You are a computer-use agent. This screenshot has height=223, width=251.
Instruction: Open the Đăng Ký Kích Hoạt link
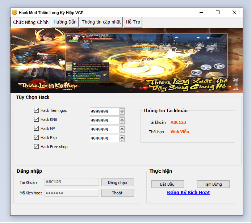click(x=188, y=193)
